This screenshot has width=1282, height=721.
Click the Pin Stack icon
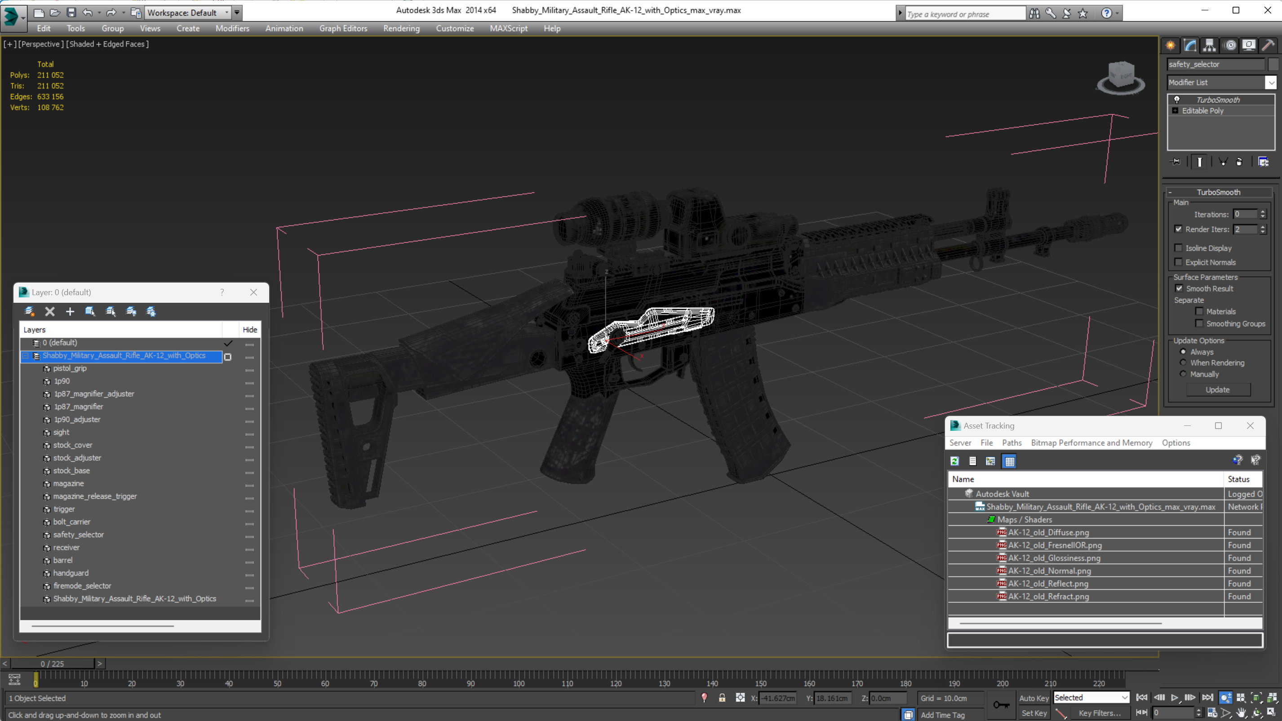(x=1176, y=162)
